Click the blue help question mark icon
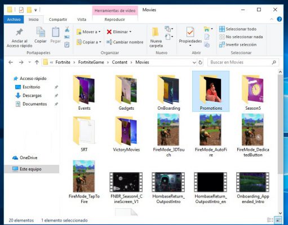Image resolution: width=288 pixels, height=225 pixels. coord(280,19)
